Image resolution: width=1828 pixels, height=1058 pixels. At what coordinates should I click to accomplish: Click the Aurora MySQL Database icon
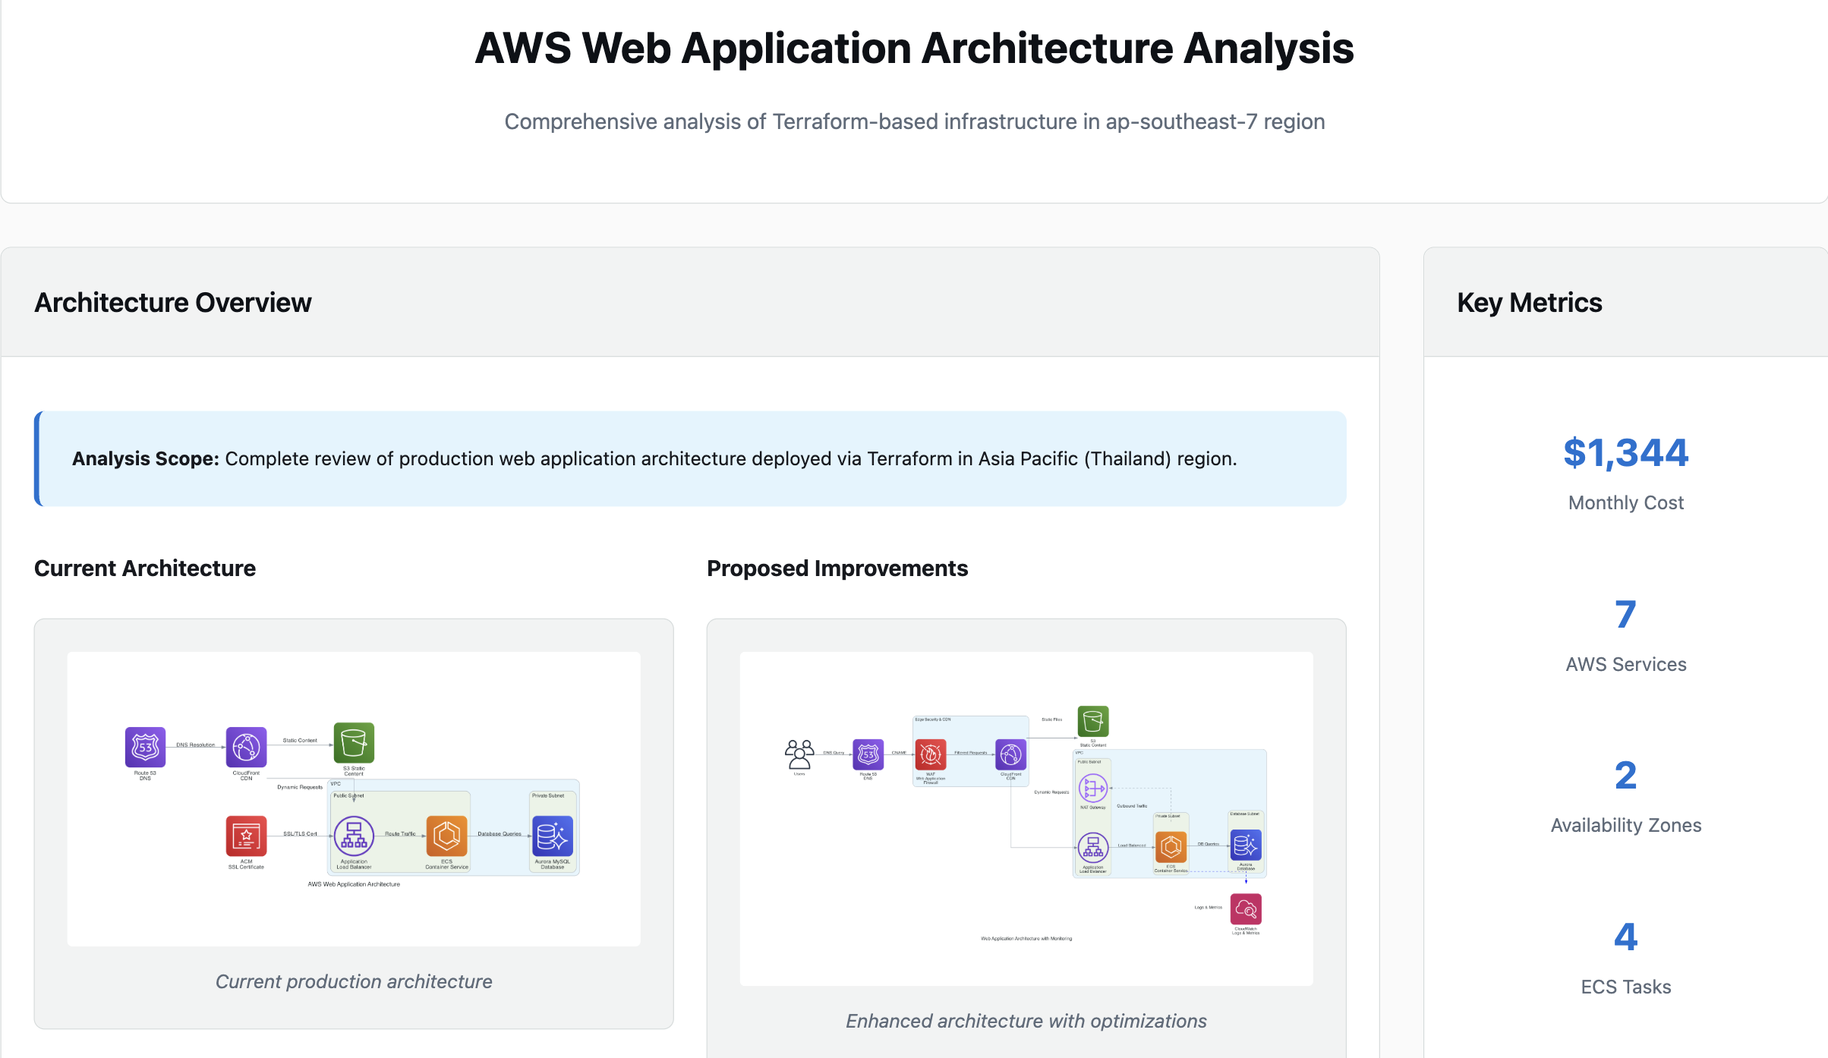point(552,836)
